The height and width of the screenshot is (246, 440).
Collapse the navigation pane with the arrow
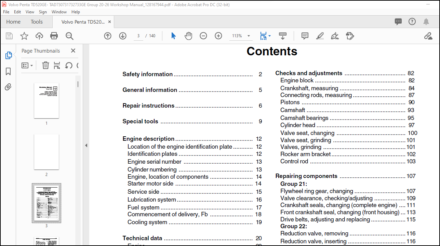tap(86, 145)
